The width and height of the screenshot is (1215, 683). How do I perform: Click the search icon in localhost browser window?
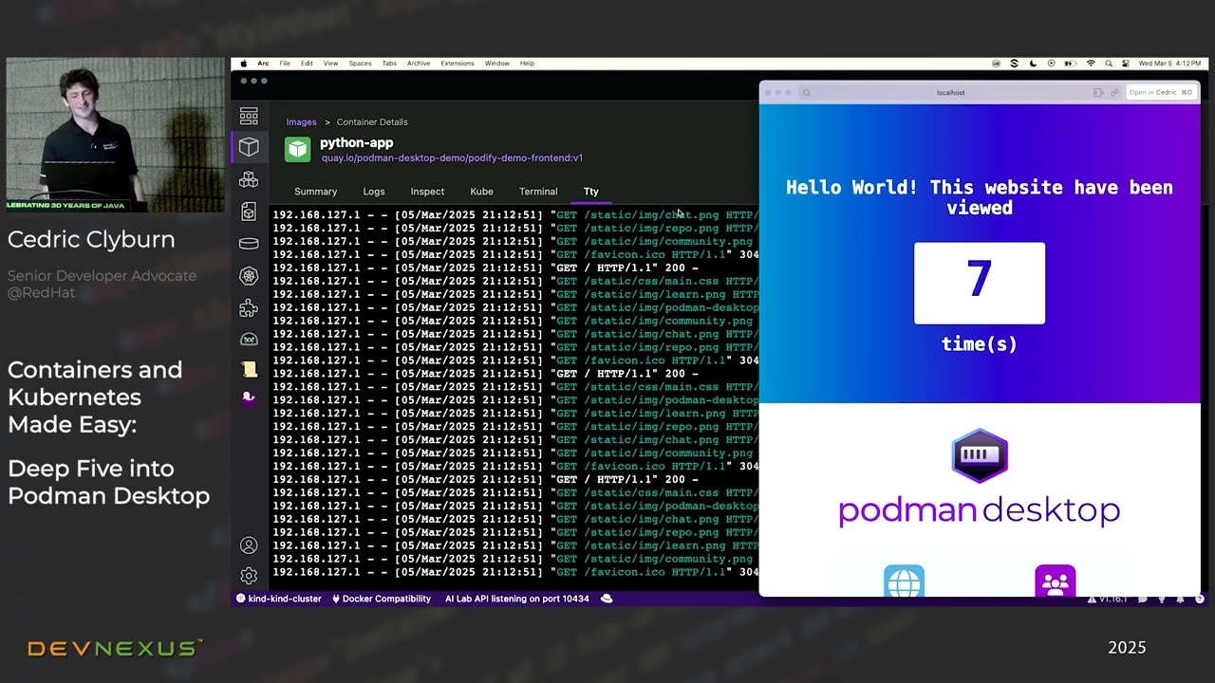click(806, 93)
